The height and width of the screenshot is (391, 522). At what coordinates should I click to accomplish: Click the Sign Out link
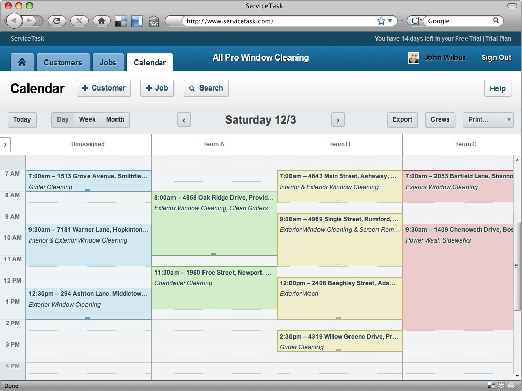pyautogui.click(x=496, y=57)
